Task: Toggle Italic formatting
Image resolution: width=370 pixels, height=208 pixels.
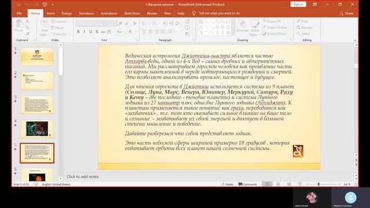Action: tap(84, 32)
